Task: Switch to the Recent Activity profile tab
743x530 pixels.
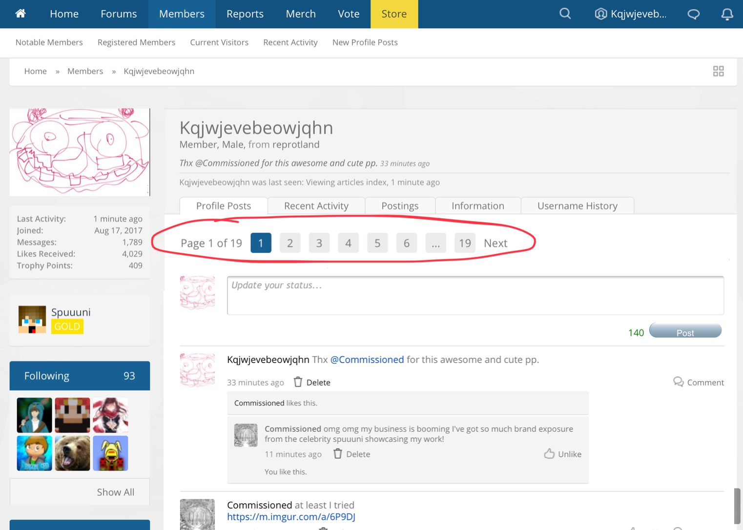Action: point(316,205)
